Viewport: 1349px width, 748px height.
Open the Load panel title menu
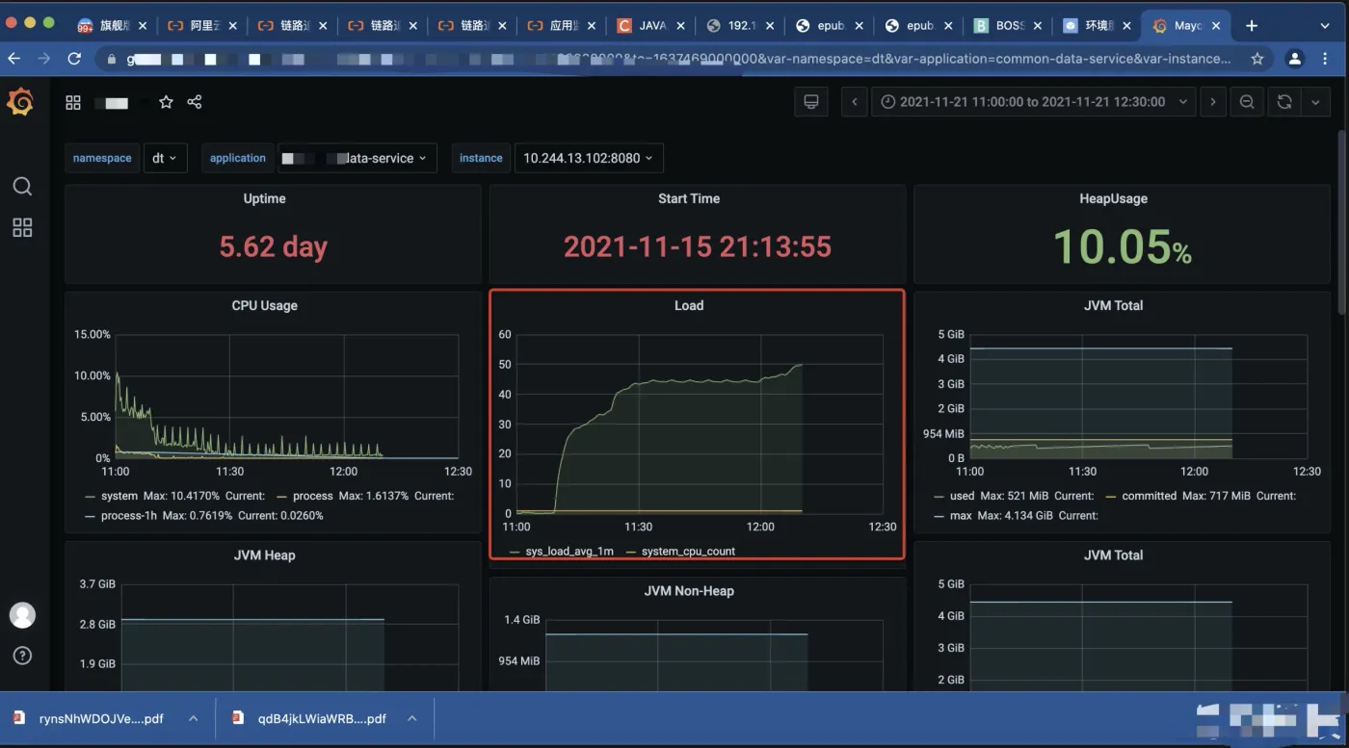point(688,305)
